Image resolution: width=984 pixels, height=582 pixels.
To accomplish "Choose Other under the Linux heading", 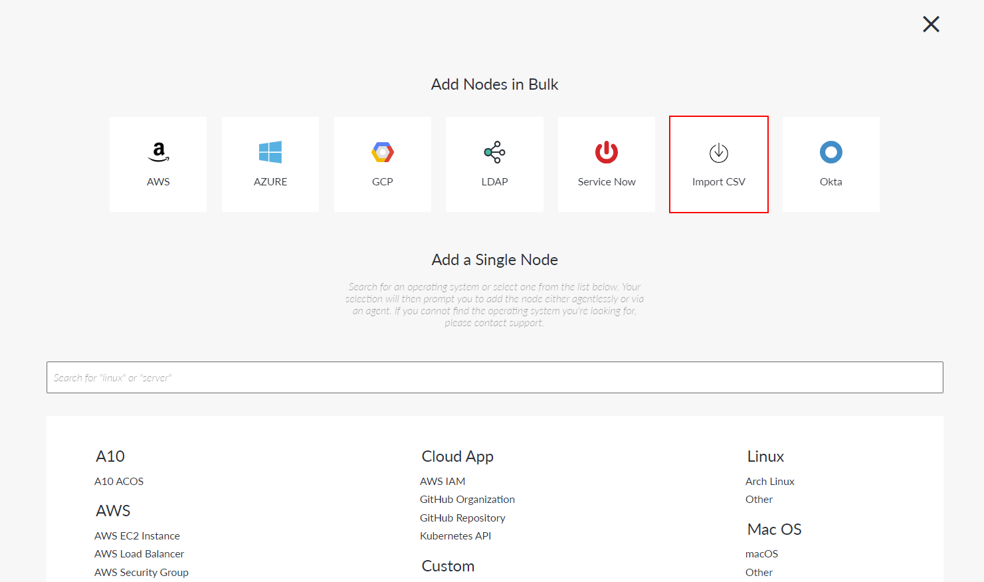I will click(x=759, y=500).
